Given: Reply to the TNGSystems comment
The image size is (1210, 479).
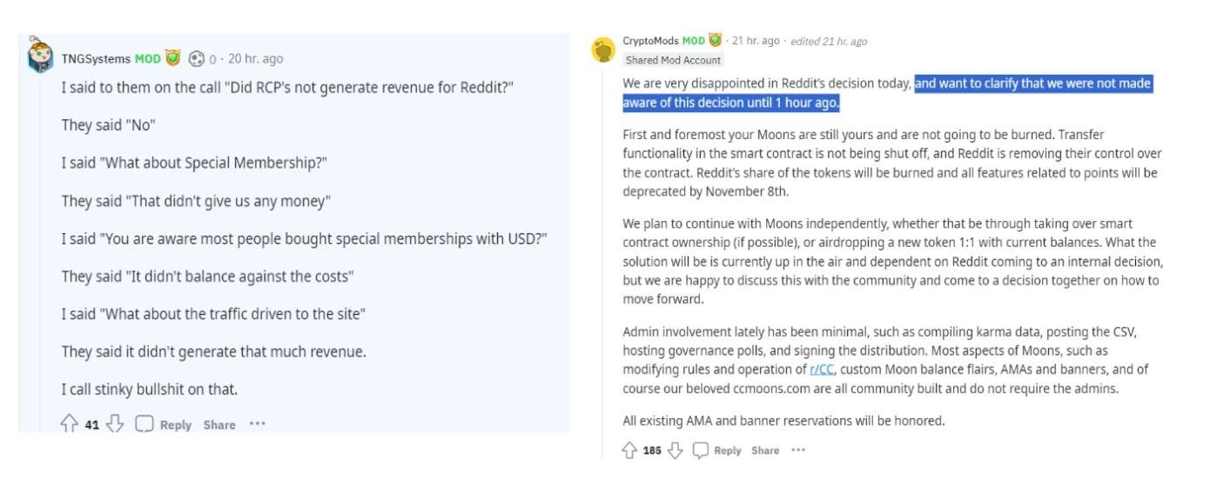Looking at the screenshot, I should pyautogui.click(x=165, y=424).
